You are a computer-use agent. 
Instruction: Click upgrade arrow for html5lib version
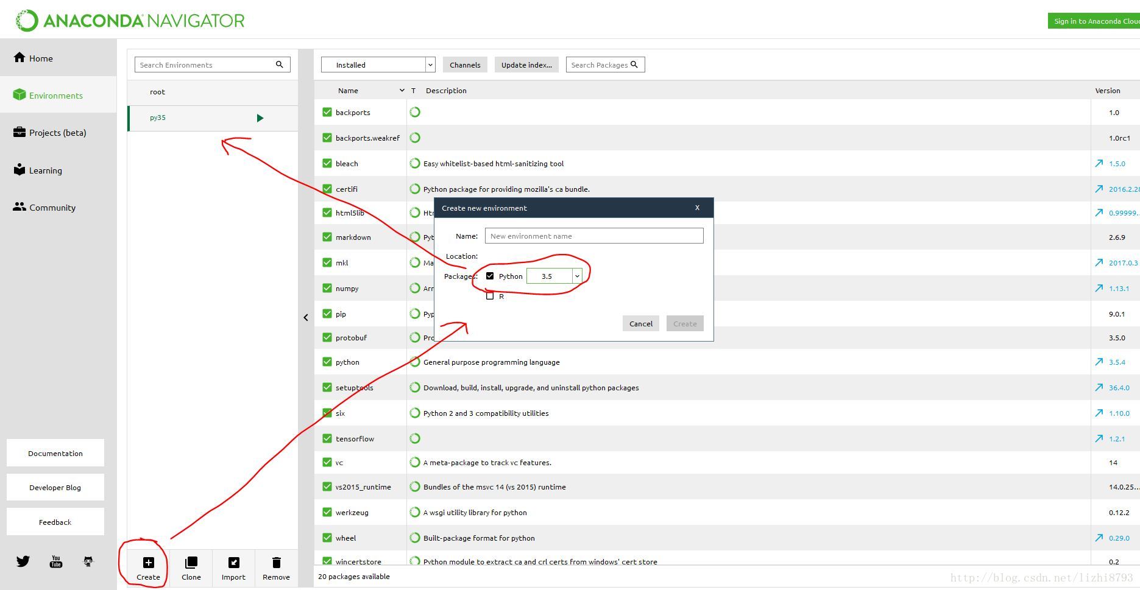tap(1099, 212)
